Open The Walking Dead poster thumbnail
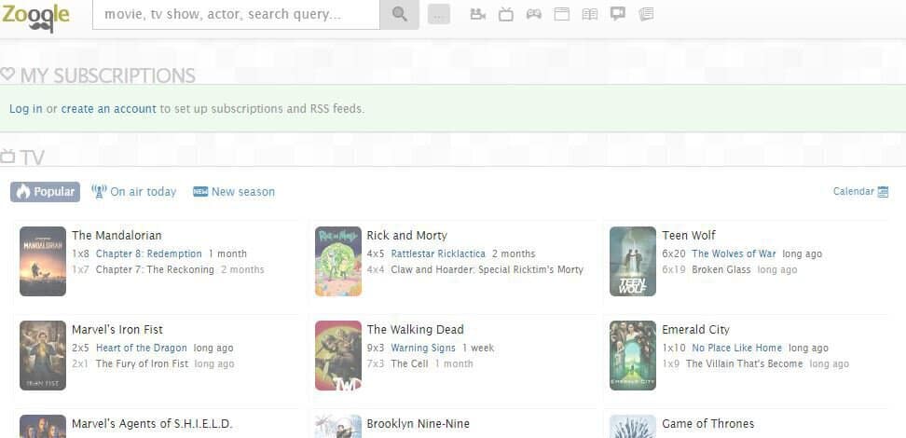Viewport: 906px width, 438px height. tap(338, 355)
